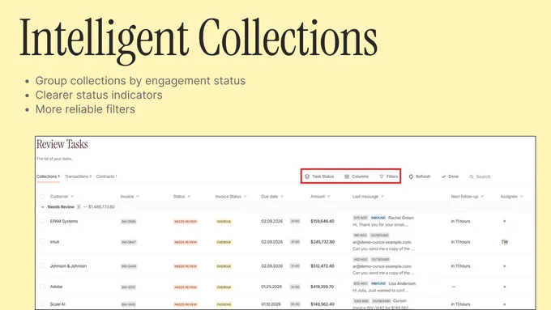Open the Columns chooser
Screen dimensions: 551x310
pyautogui.click(x=357, y=176)
